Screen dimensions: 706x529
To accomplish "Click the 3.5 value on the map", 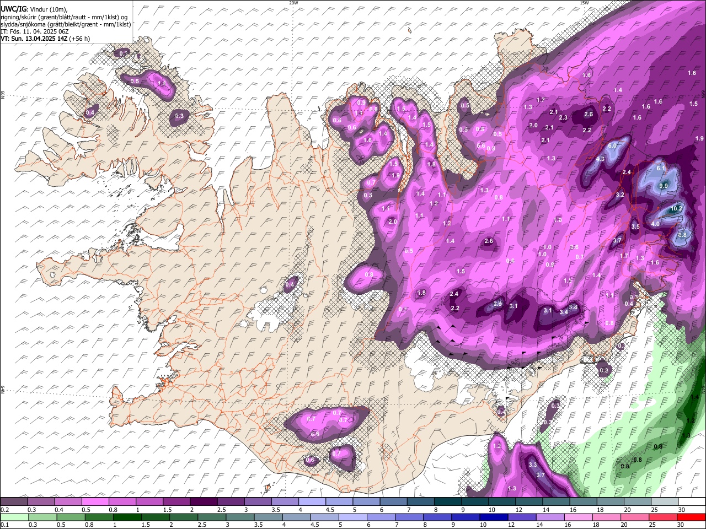I will click(x=635, y=226).
